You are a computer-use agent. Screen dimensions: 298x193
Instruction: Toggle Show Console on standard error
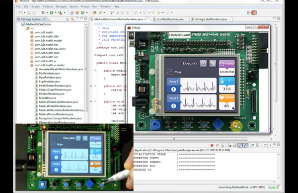[x=245, y=145]
